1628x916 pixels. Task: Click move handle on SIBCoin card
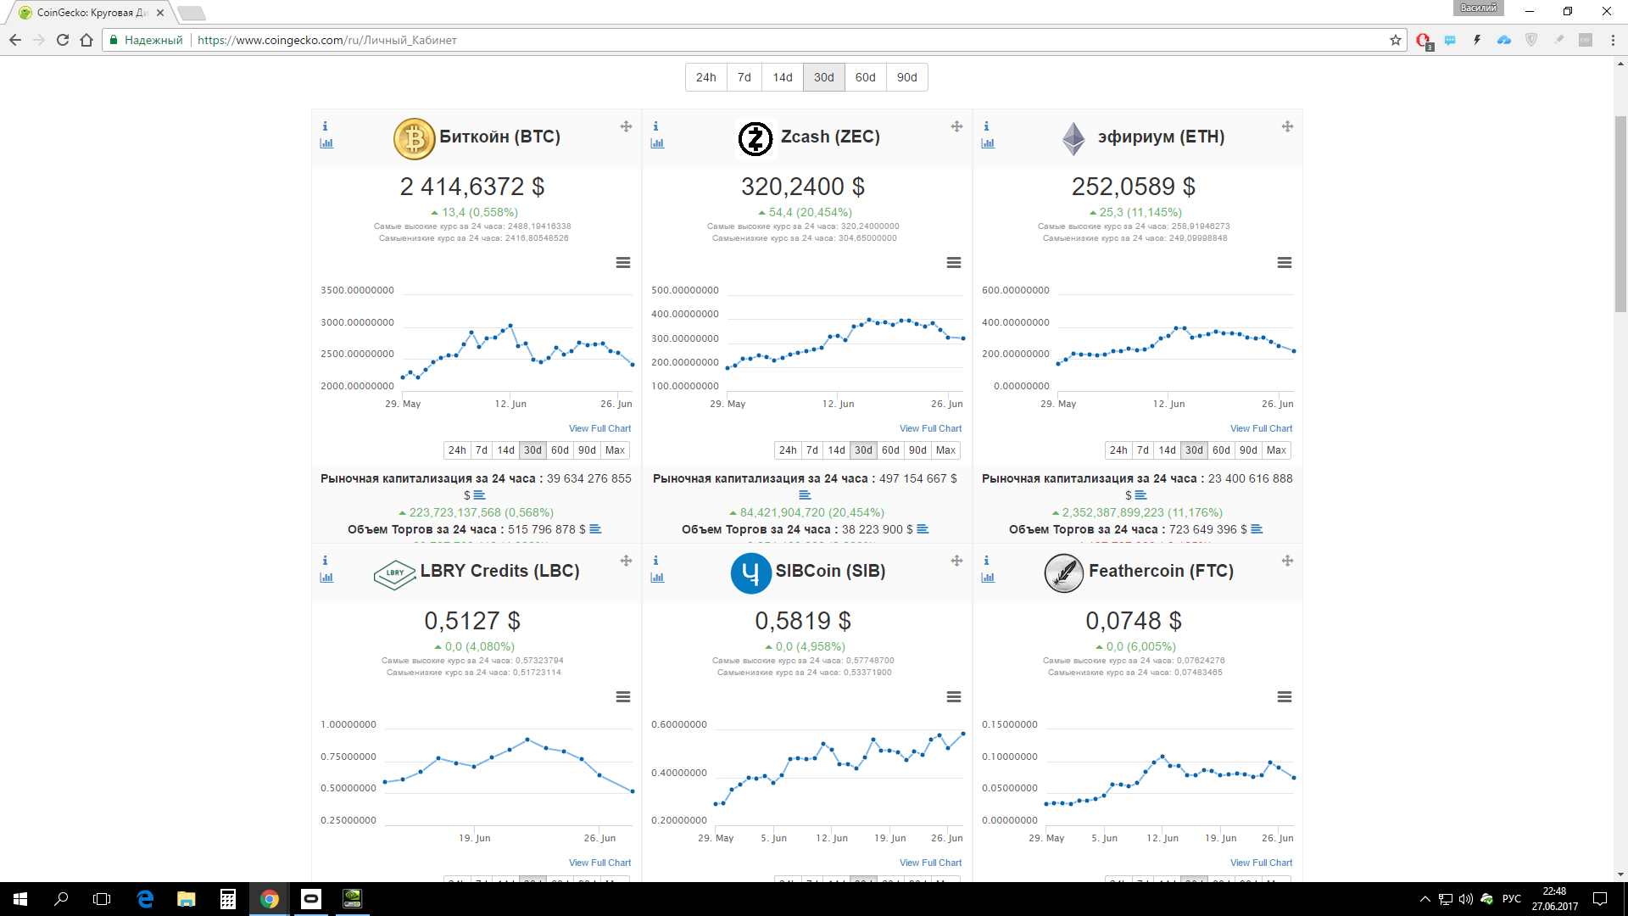[x=956, y=561]
